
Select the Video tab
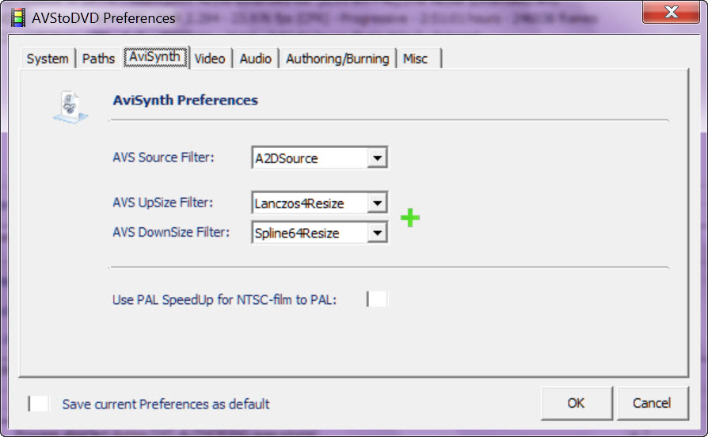coord(210,59)
